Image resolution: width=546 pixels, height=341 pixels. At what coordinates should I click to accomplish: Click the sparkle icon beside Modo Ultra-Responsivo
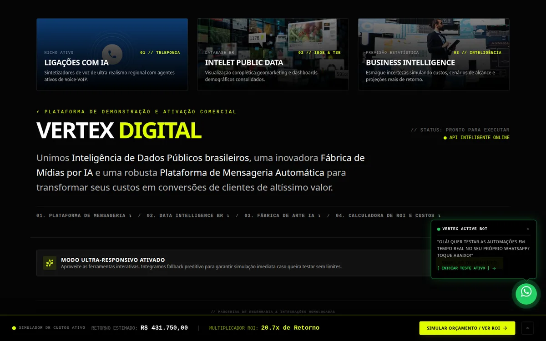[50, 263]
